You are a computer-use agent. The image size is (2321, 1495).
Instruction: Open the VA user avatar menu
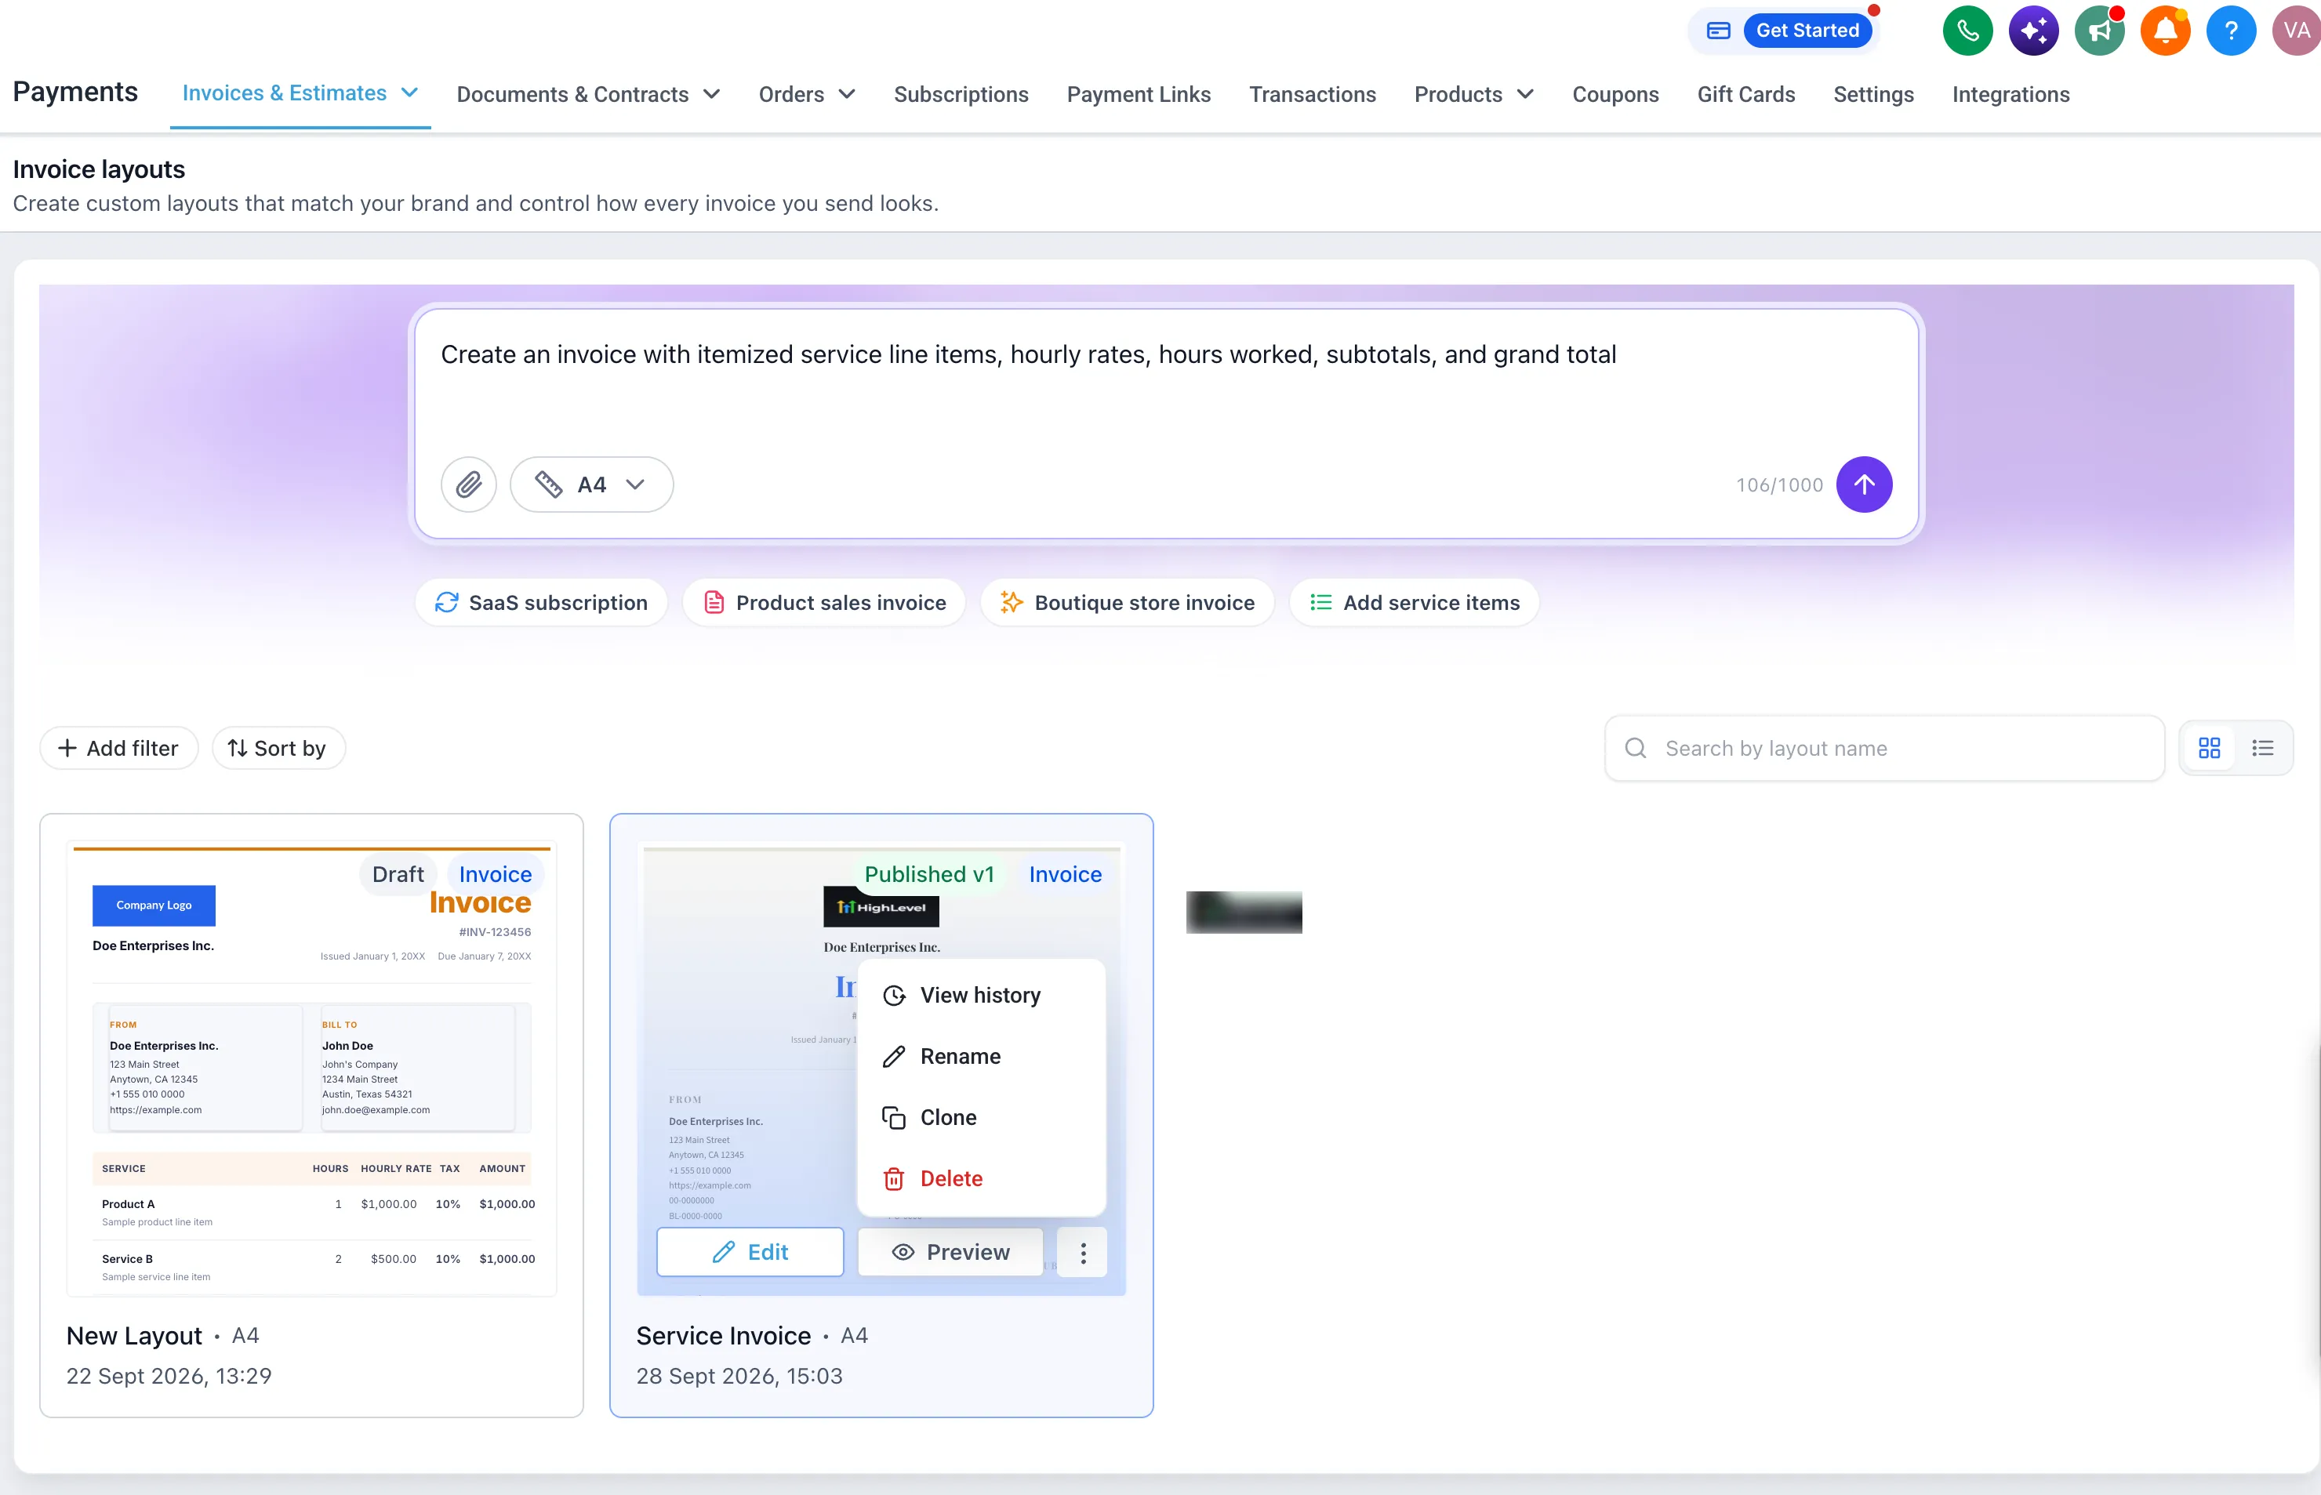2296,30
